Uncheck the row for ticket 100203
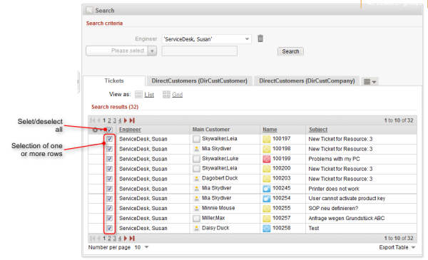 click(x=109, y=179)
